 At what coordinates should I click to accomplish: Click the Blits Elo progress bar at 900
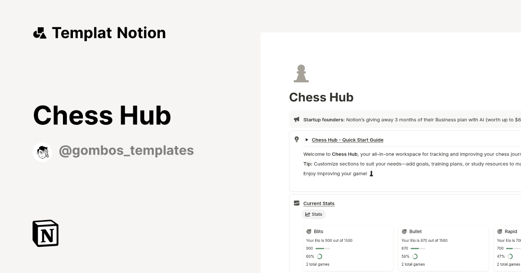tap(322, 248)
